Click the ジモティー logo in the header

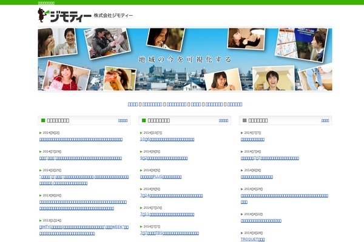(64, 15)
